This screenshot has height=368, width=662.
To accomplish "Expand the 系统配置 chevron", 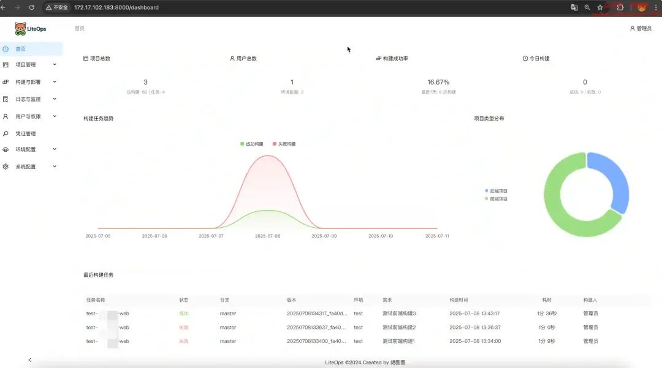I will pyautogui.click(x=55, y=167).
